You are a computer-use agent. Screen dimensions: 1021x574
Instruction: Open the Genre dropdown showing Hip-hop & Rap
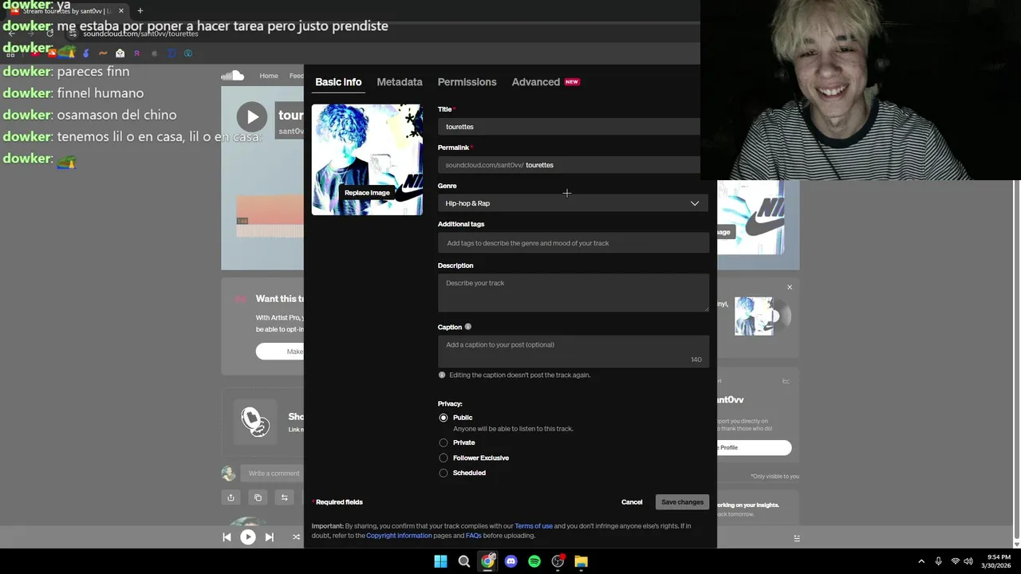(573, 203)
